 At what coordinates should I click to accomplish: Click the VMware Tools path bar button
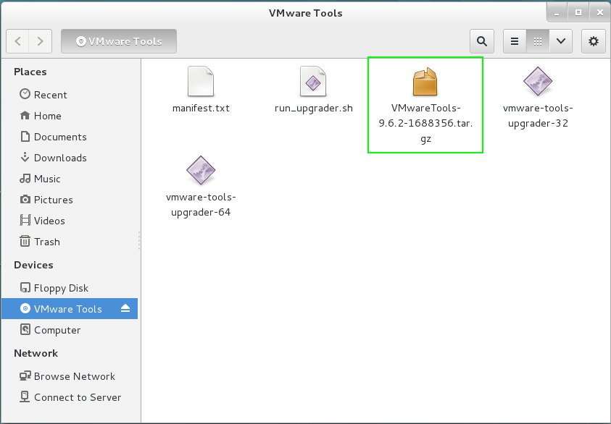119,41
